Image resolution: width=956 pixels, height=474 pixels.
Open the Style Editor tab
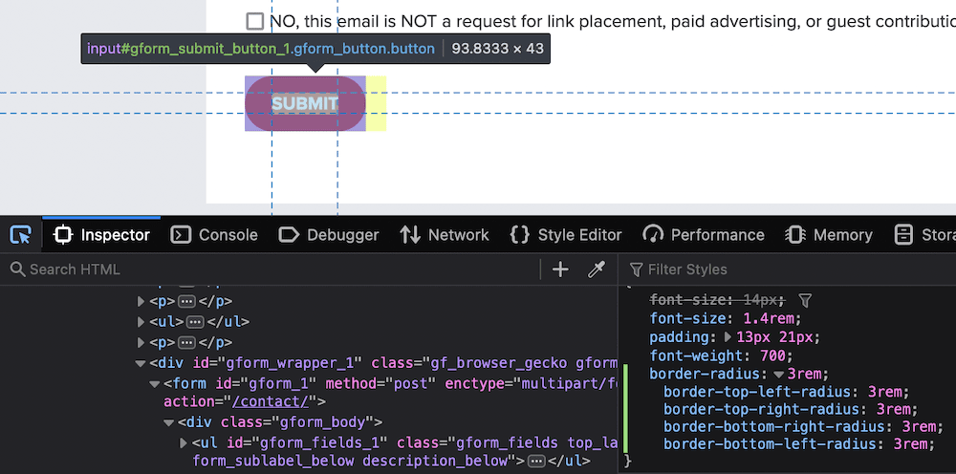[566, 234]
